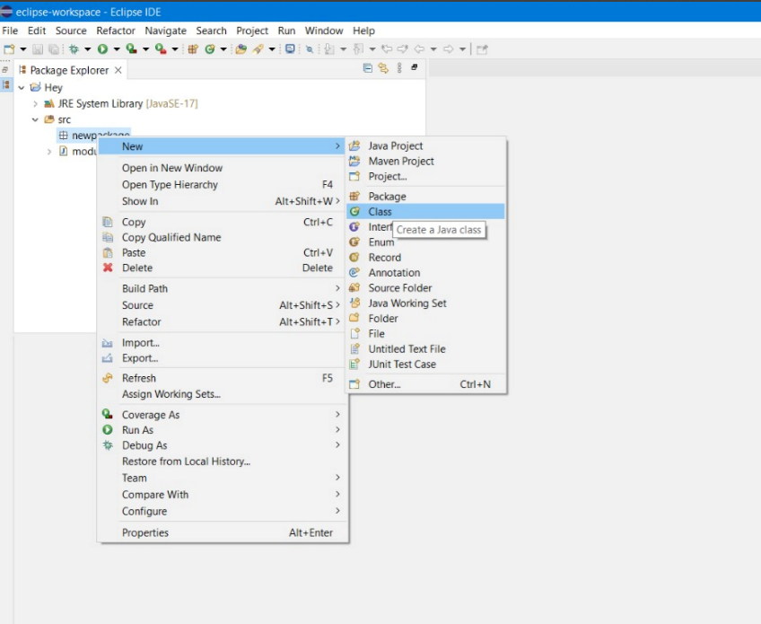Click Paste in the context menu
Viewport: 761px width, 624px height.
pos(132,252)
